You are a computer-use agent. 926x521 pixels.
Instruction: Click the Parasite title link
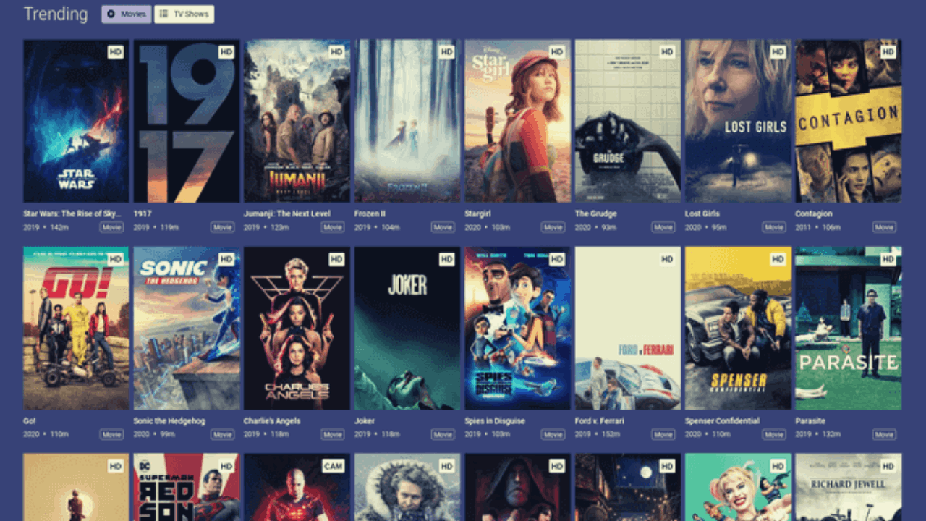point(810,421)
